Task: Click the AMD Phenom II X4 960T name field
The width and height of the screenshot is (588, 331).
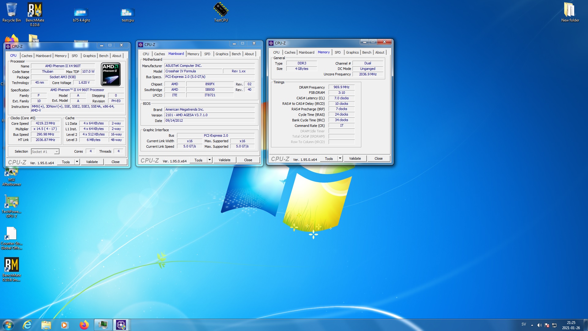Action: coord(63,66)
